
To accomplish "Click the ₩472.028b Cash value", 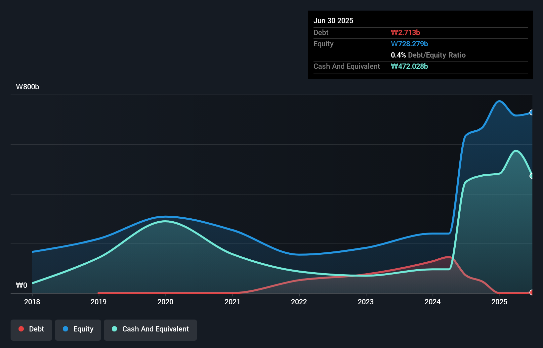I will coord(409,66).
